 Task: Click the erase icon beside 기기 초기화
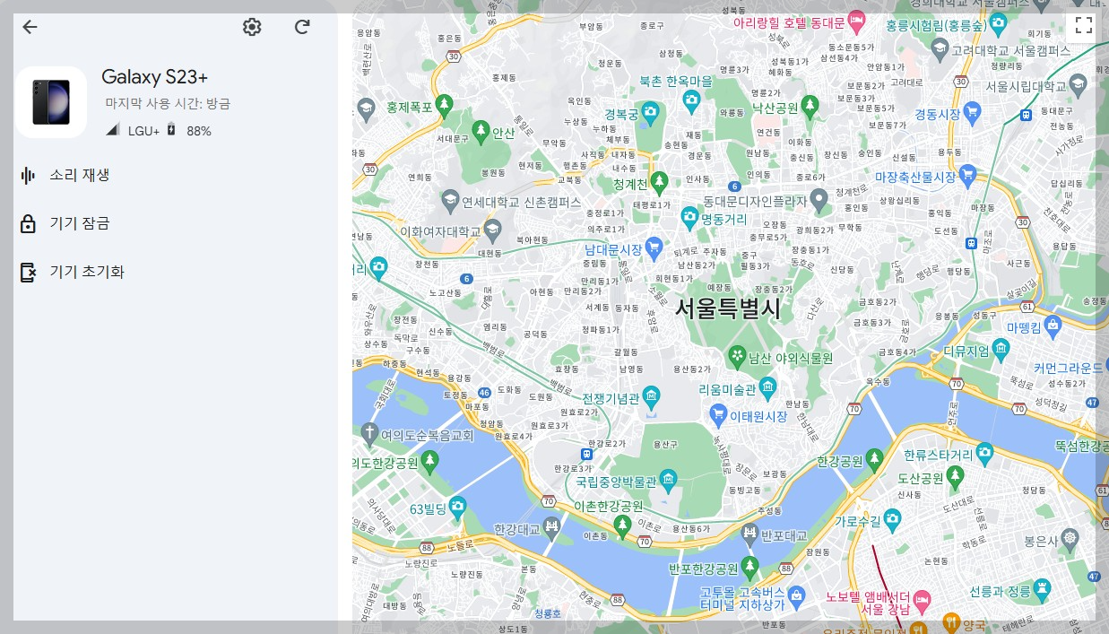tap(28, 272)
